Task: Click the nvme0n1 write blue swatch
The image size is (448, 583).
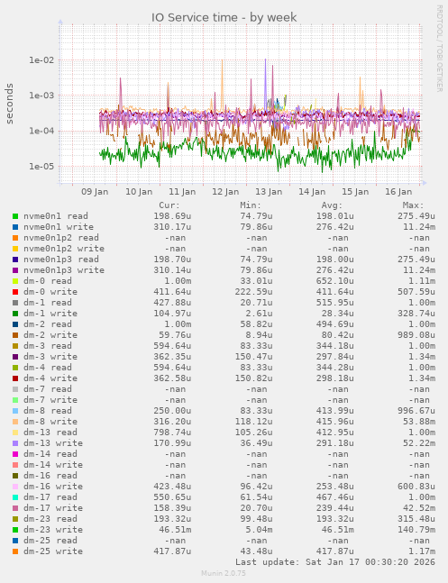Action: tap(15, 227)
